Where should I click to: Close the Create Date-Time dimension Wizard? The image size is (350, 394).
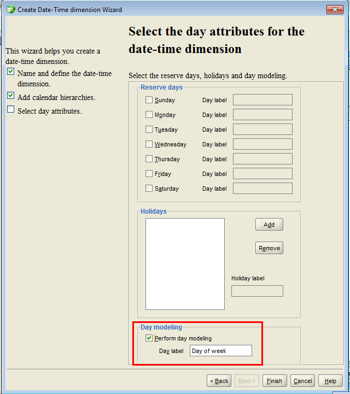pyautogui.click(x=335, y=9)
